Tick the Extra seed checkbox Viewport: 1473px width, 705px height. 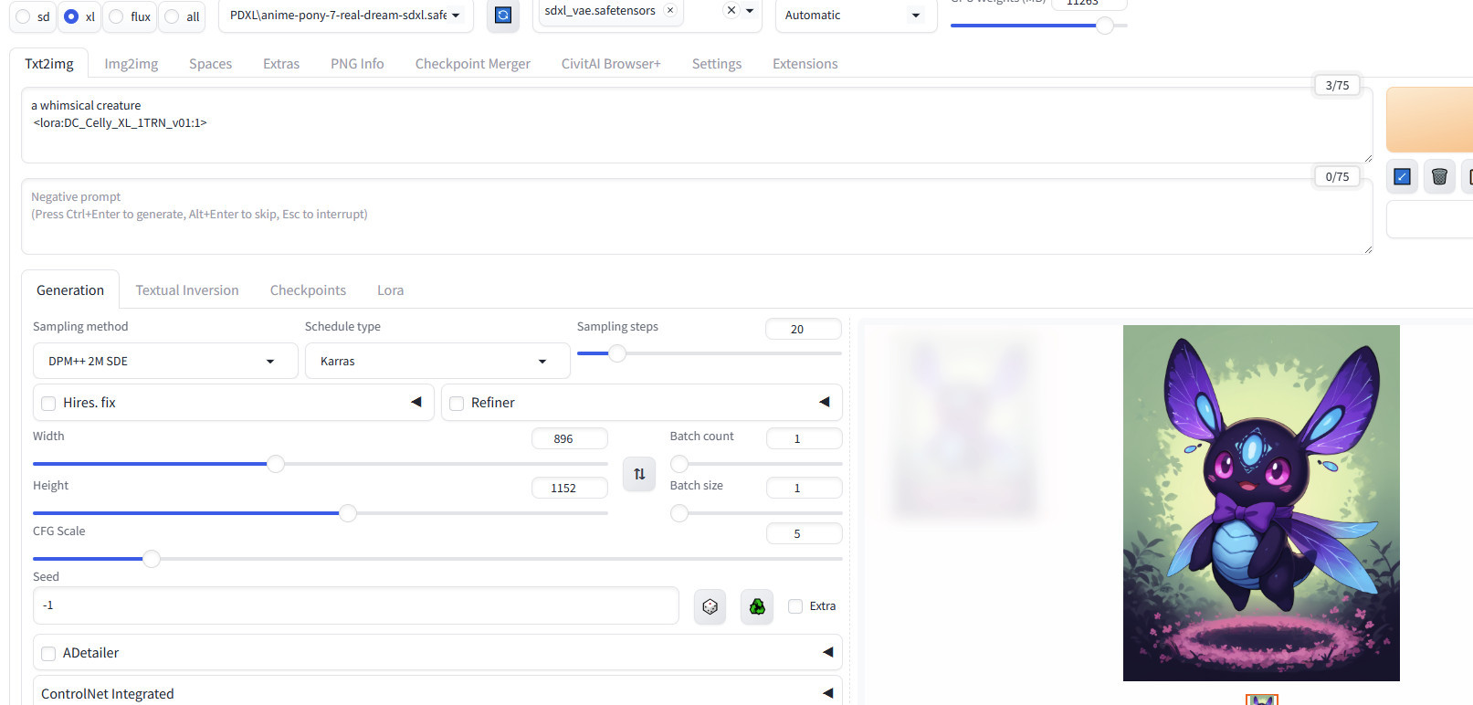coord(795,606)
